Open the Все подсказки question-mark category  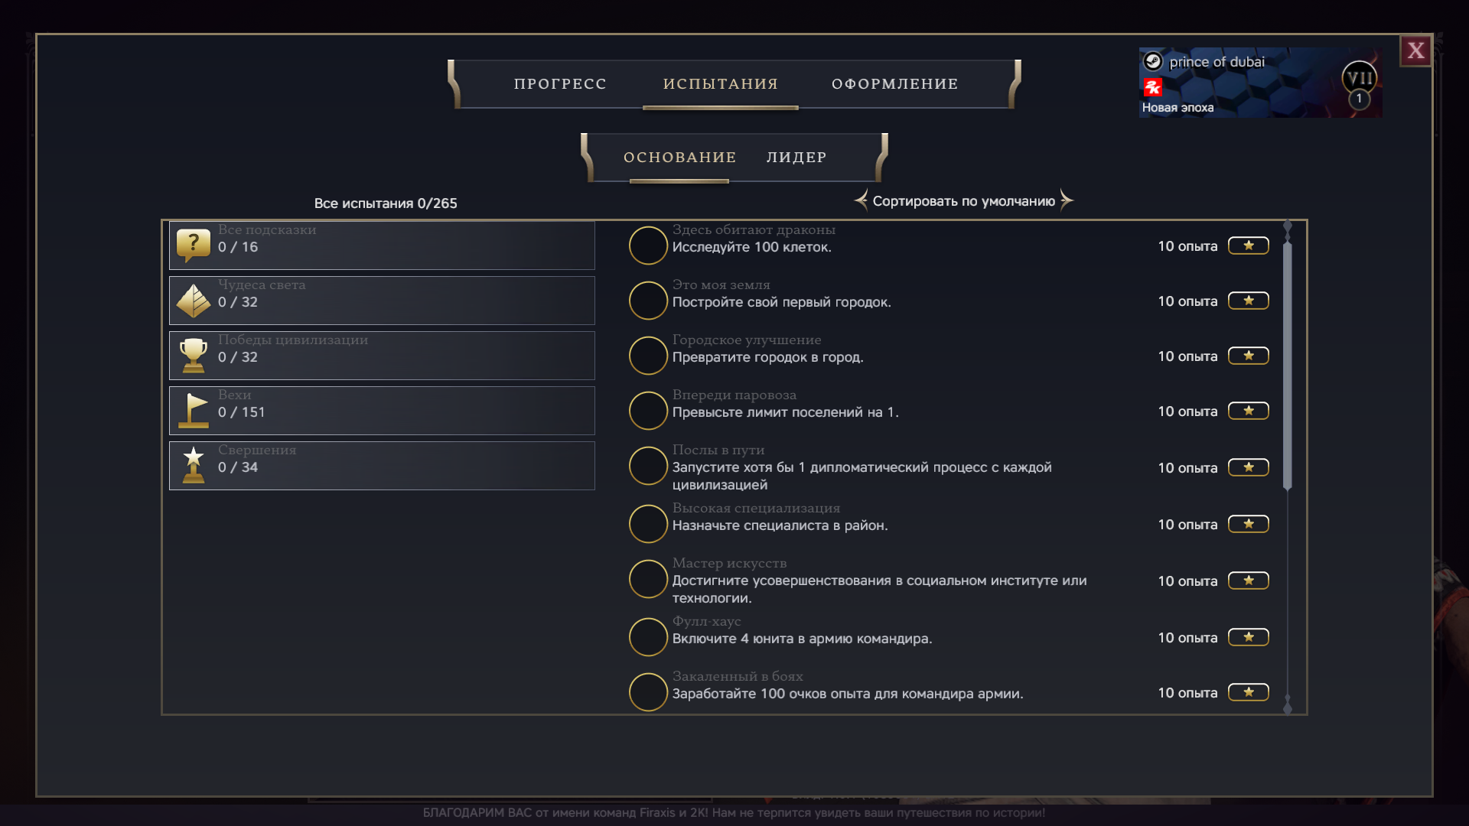(x=382, y=246)
